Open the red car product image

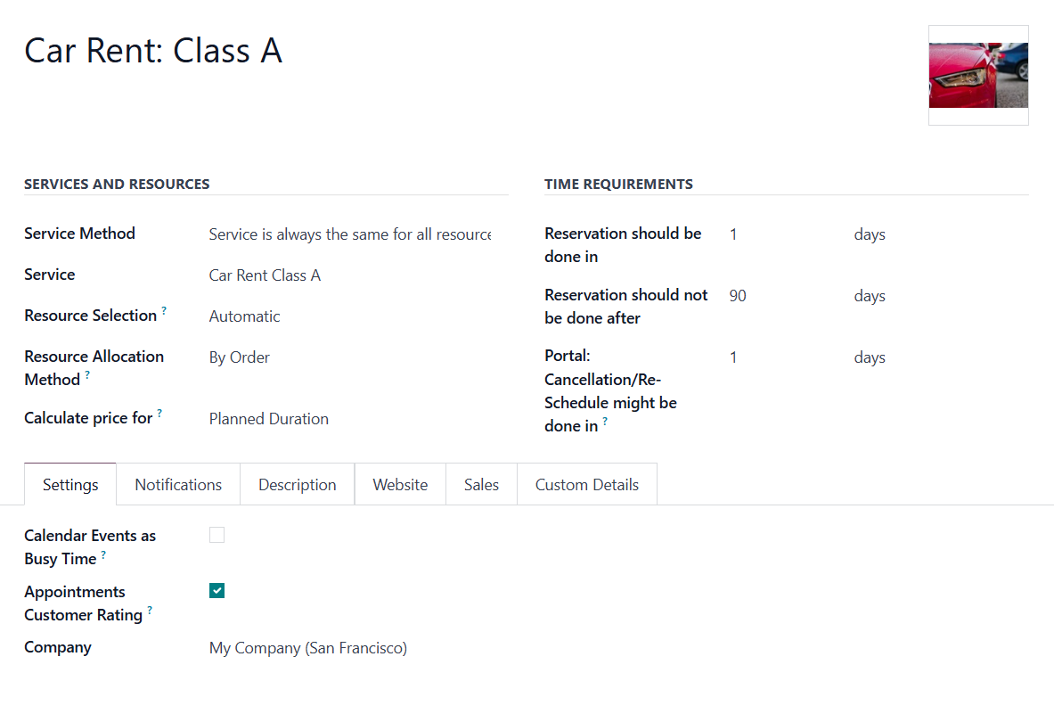pos(978,75)
